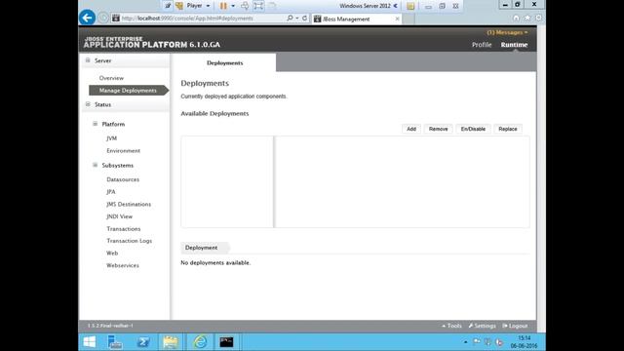The image size is (624, 351).
Task: Open the VMware Player menu
Action: click(198, 6)
